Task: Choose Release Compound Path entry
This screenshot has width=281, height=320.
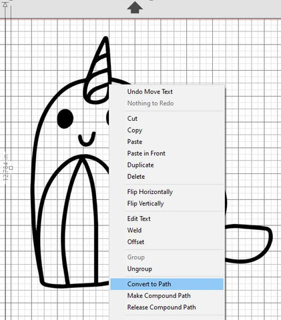Action: click(167, 307)
